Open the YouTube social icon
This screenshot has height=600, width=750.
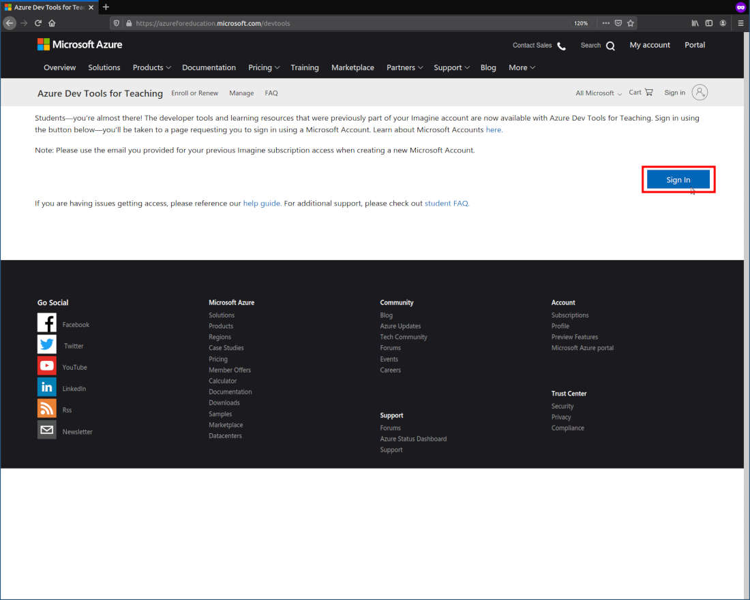pos(46,366)
